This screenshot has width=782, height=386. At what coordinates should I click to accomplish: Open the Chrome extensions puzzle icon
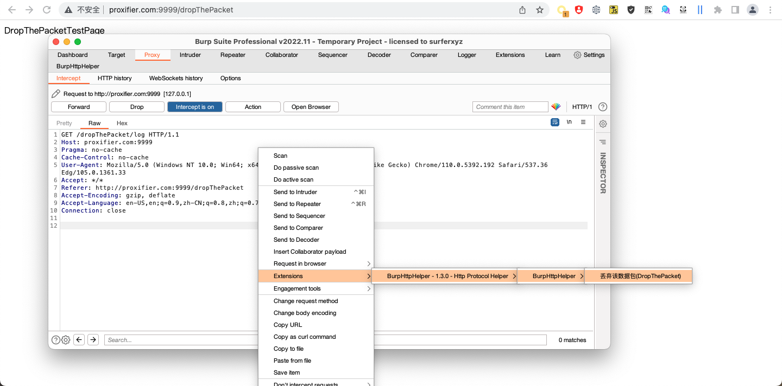click(x=718, y=10)
